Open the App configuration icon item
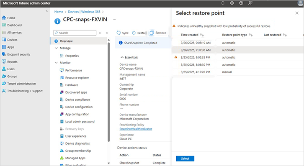Viewport: 304px width, 166px height. coord(62,114)
